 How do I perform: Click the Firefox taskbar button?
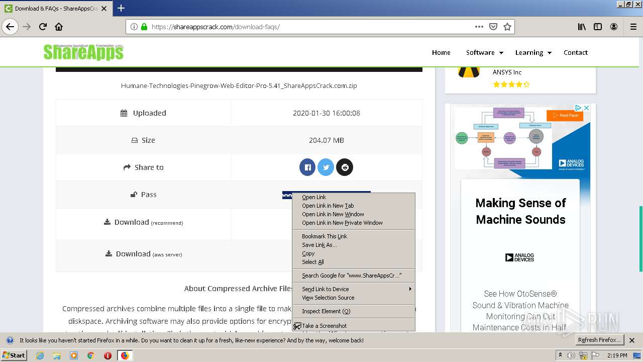(x=125, y=355)
